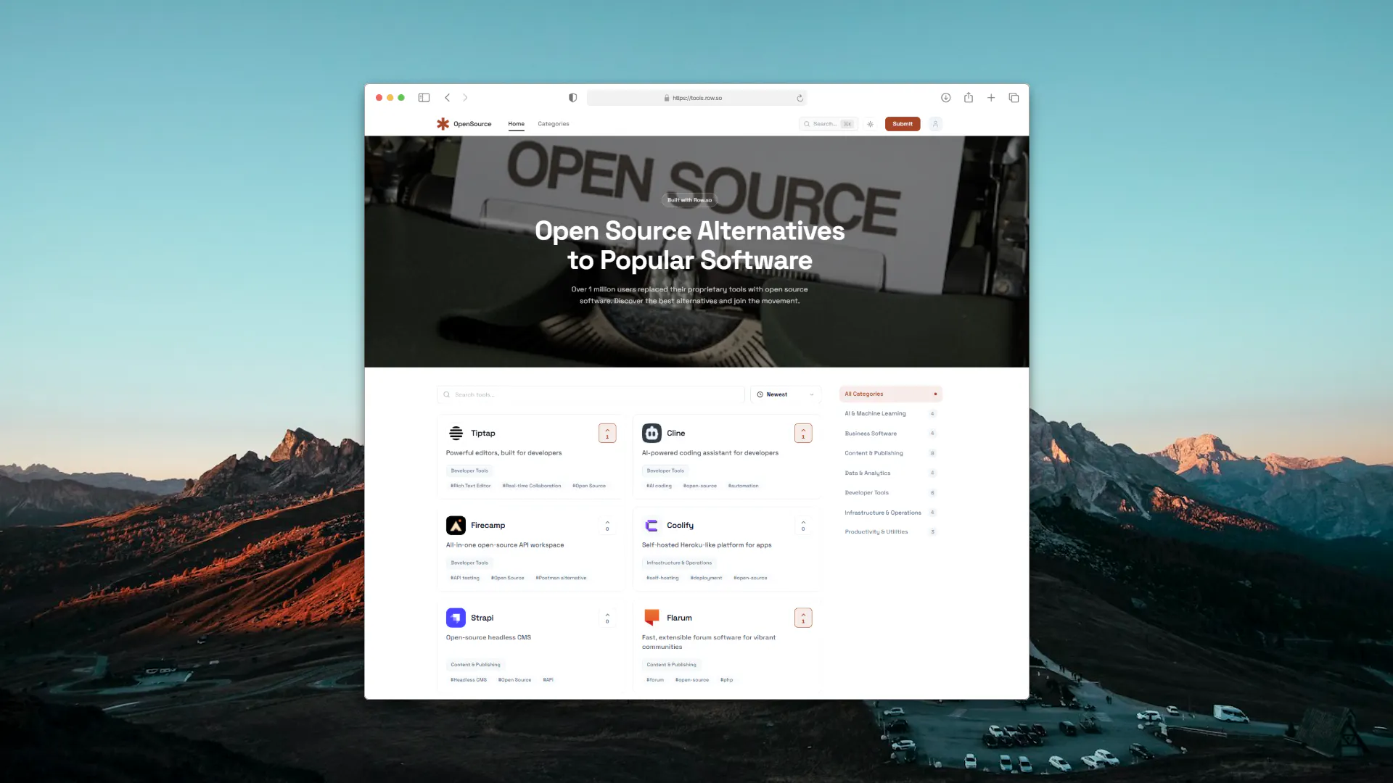This screenshot has height=783, width=1393.
Task: Filter by Business Software category
Action: [890, 434]
